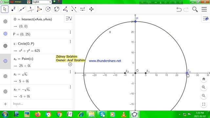Toggle visibility of point O
210x118 pixels.
[5, 21]
